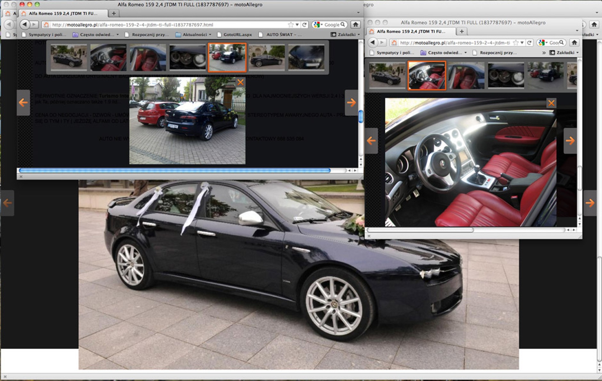Click the home icon in left browser window

(355, 25)
